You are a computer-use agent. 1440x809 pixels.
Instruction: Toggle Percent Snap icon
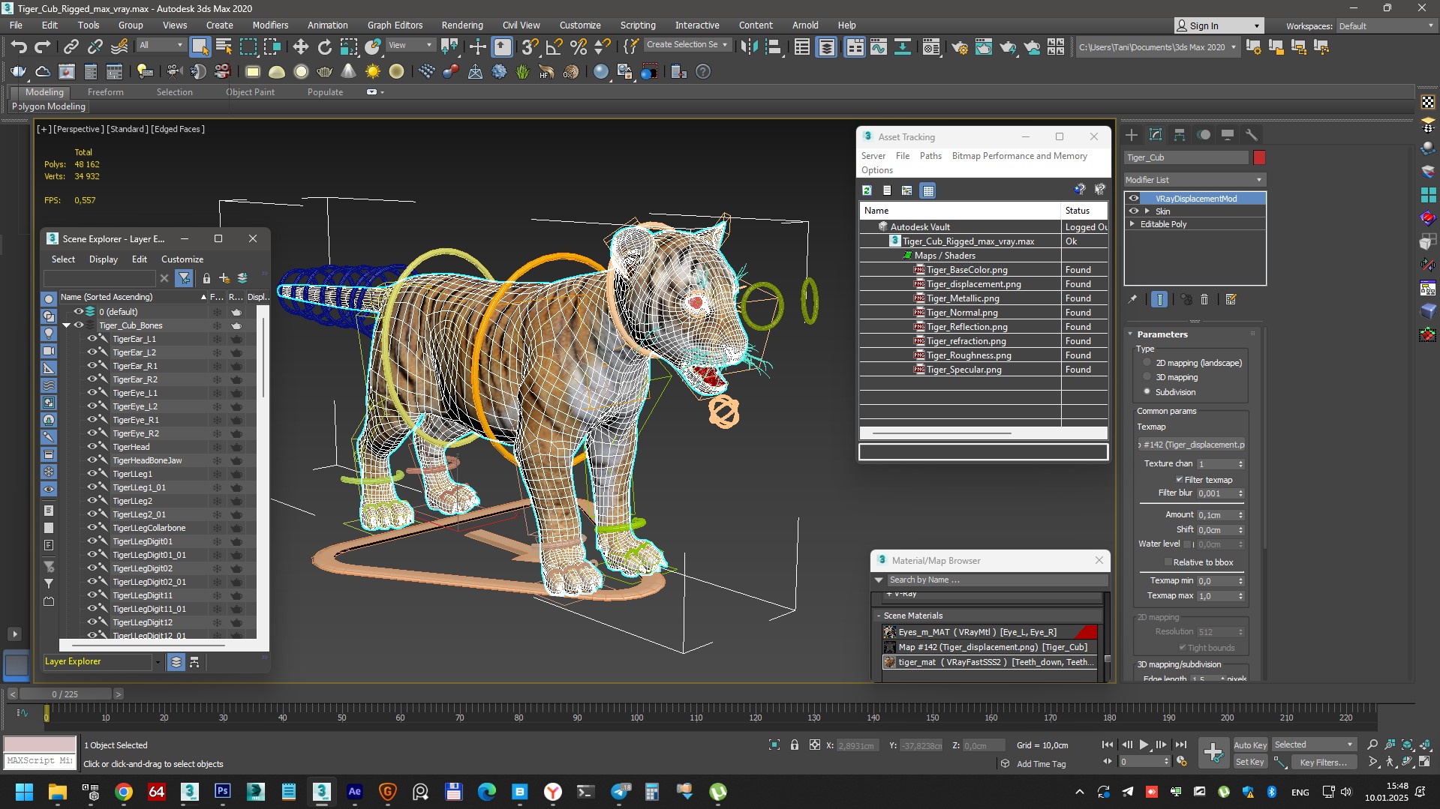tap(578, 46)
